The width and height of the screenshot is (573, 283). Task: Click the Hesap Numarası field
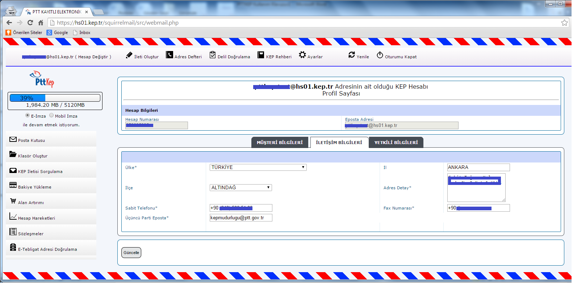tap(156, 125)
